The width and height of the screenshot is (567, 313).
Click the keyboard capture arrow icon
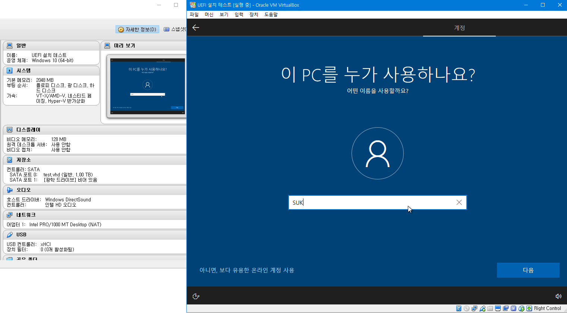529,308
